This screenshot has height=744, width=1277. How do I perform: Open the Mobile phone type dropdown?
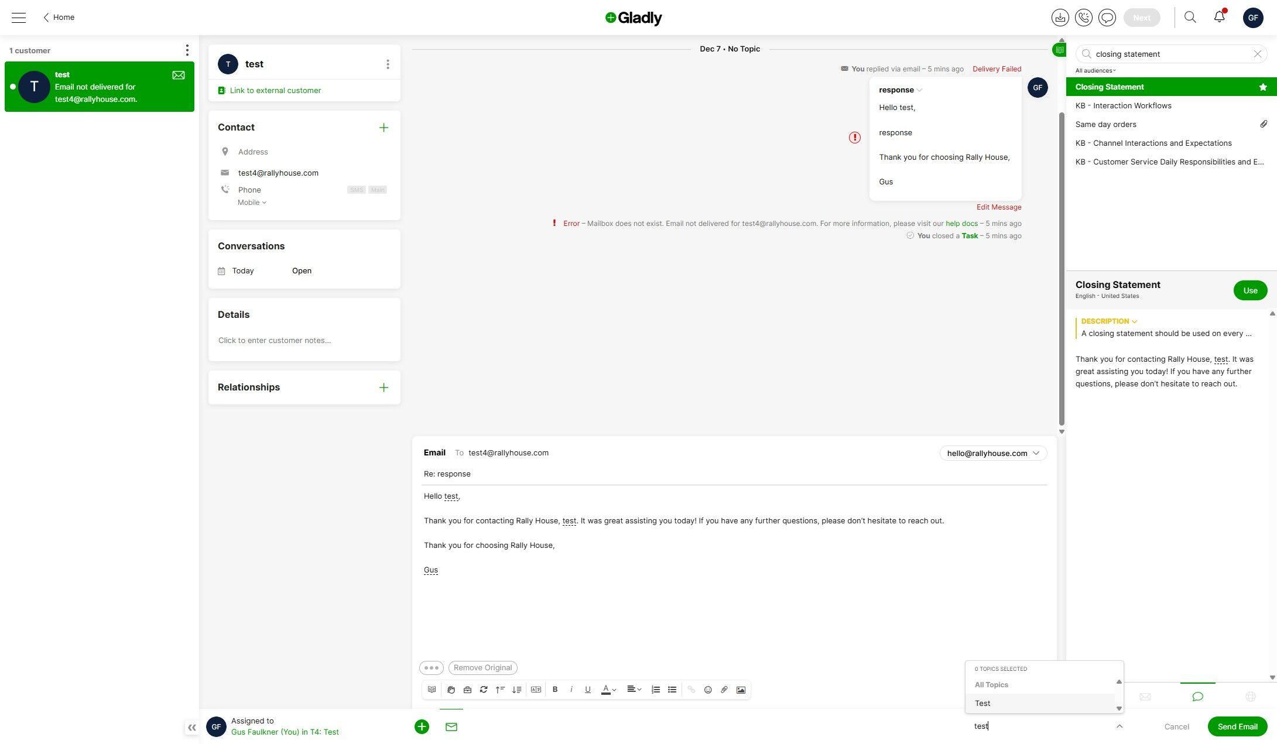point(252,203)
